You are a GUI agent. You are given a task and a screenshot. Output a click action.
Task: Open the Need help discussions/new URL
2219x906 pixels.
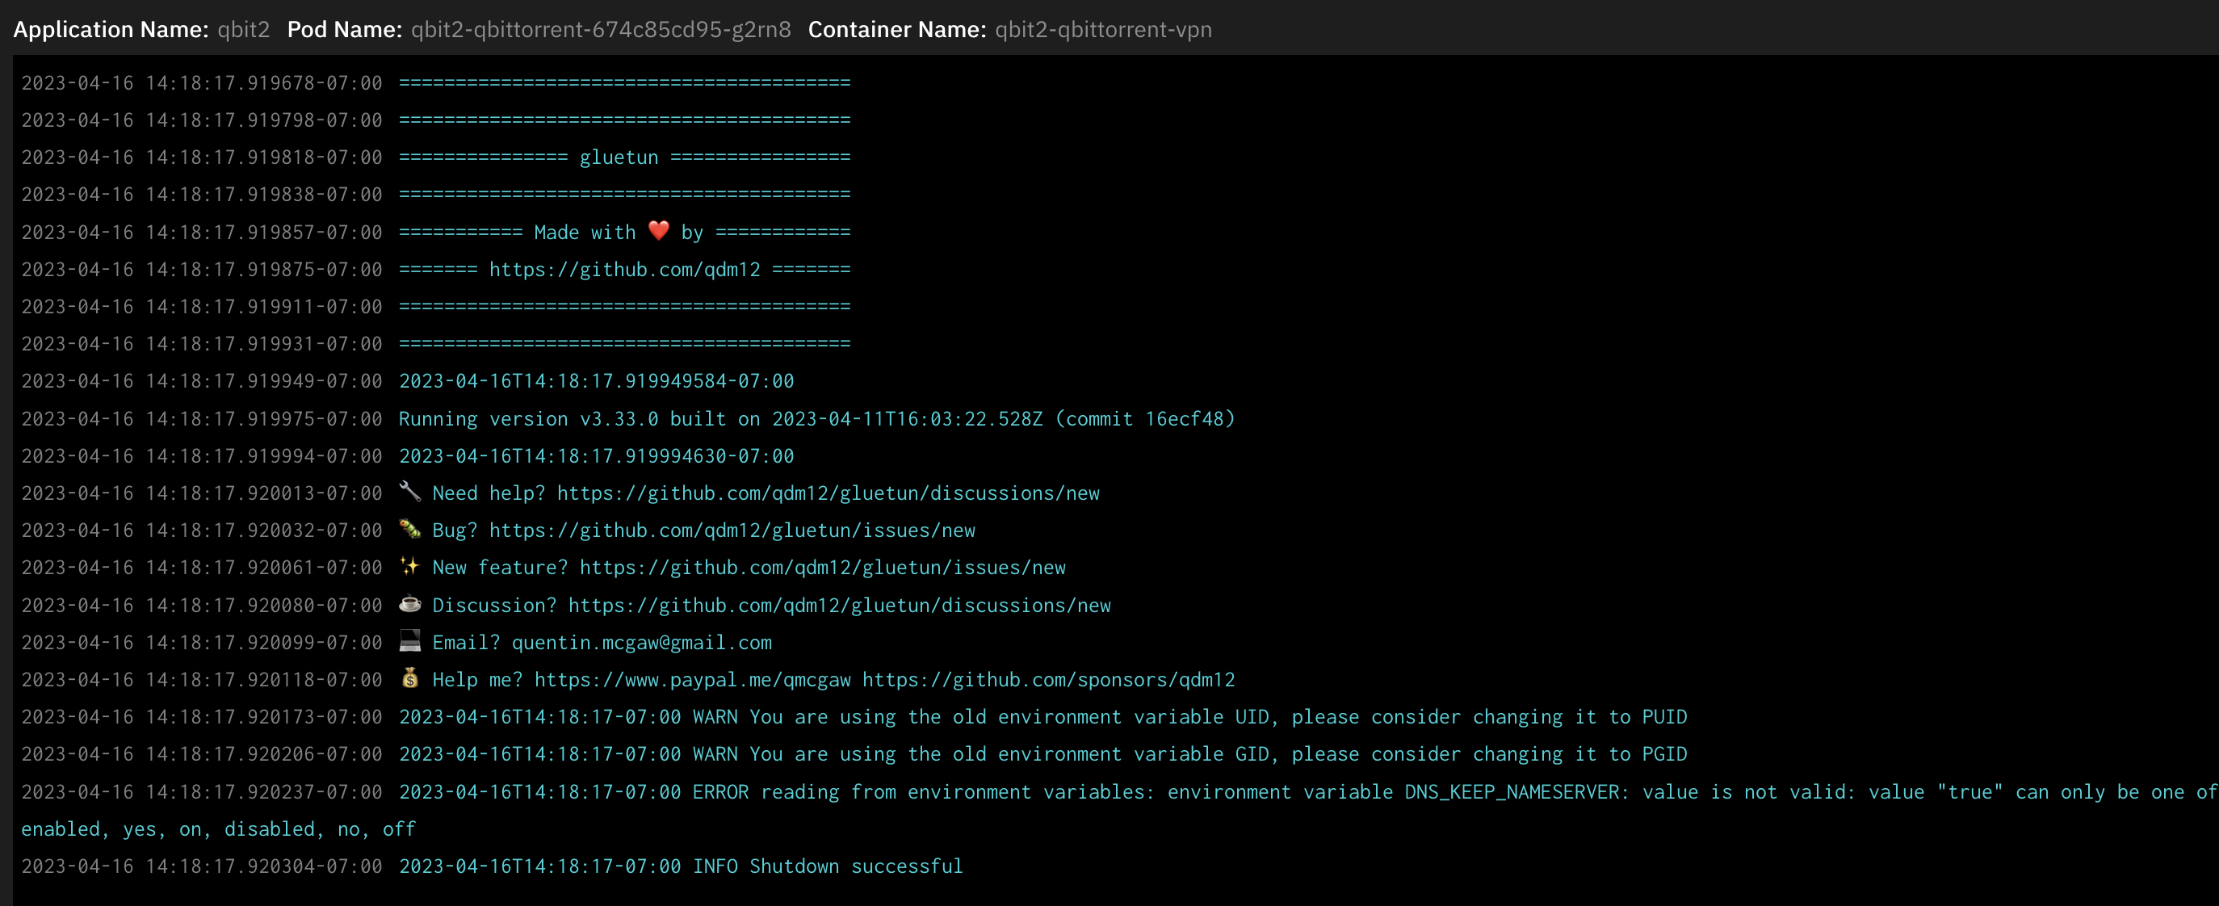tap(828, 493)
